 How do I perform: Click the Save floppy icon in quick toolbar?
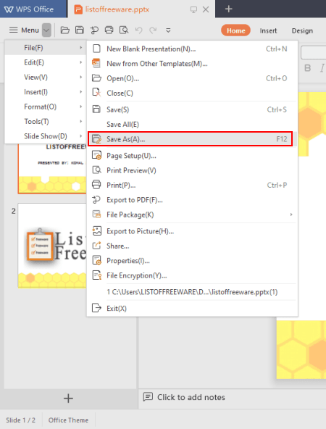click(x=80, y=30)
